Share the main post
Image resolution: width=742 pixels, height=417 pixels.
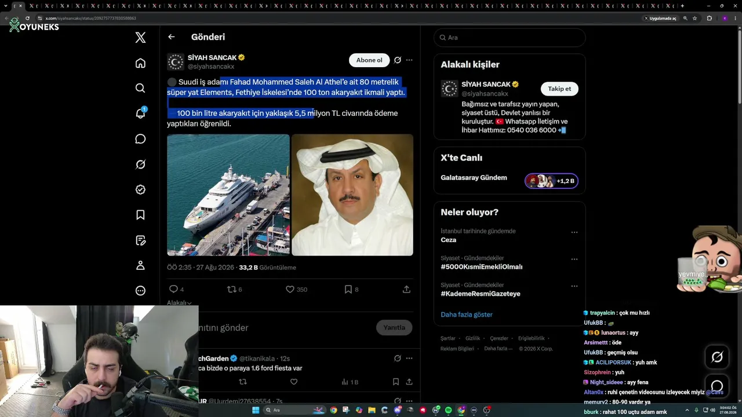[406, 289]
